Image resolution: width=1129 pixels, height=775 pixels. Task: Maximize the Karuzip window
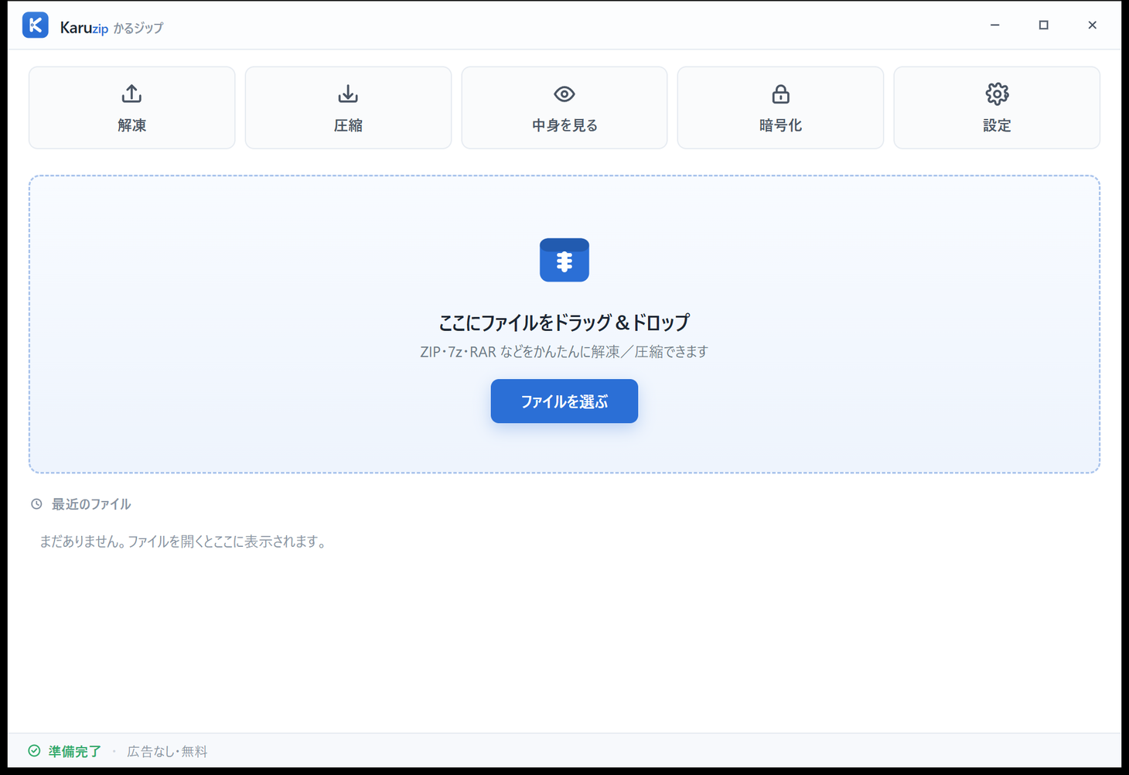(1044, 25)
